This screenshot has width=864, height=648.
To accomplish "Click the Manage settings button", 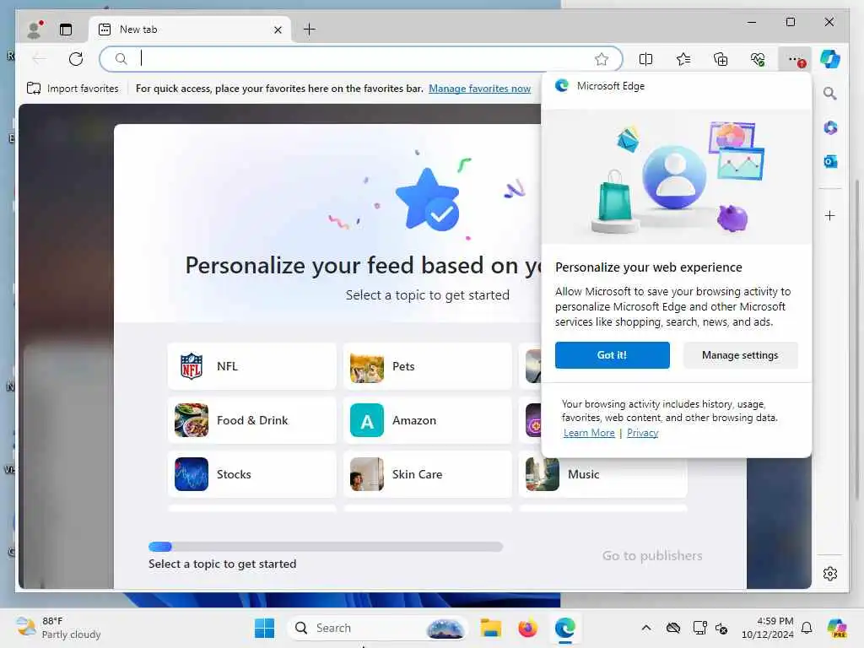I will click(740, 355).
